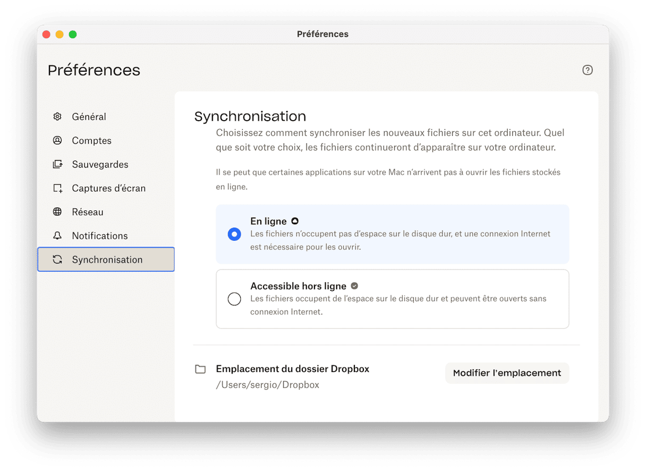This screenshot has width=646, height=471.
Task: Click the /Users/sergio/Dropbox folder path
Action: (267, 385)
